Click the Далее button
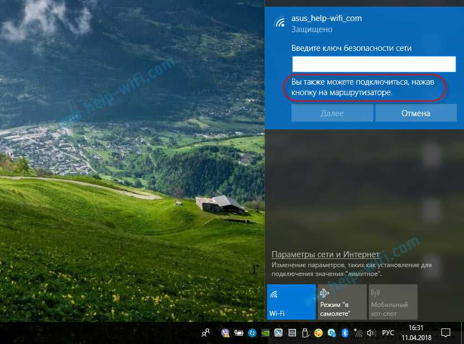Screen dimensions: 464x344 pyautogui.click(x=332, y=113)
